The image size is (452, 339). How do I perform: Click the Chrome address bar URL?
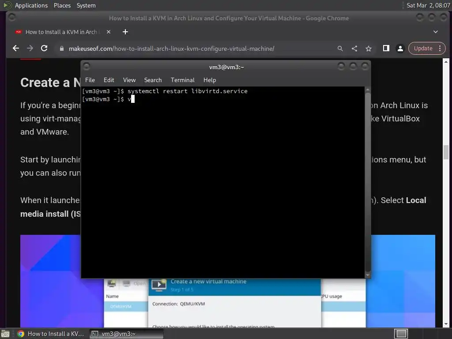pyautogui.click(x=172, y=49)
